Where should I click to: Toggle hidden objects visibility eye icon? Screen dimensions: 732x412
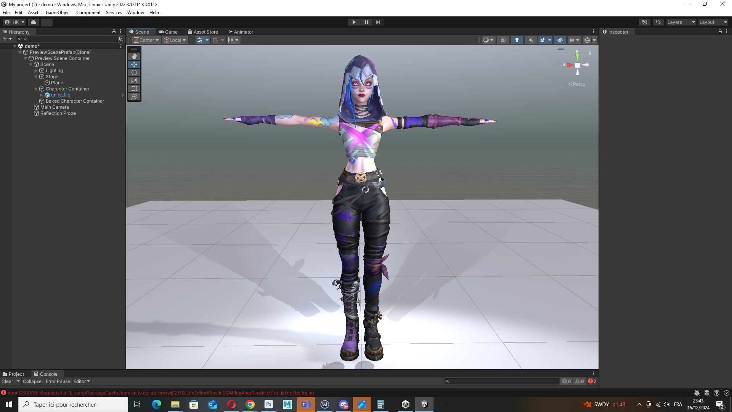560,40
